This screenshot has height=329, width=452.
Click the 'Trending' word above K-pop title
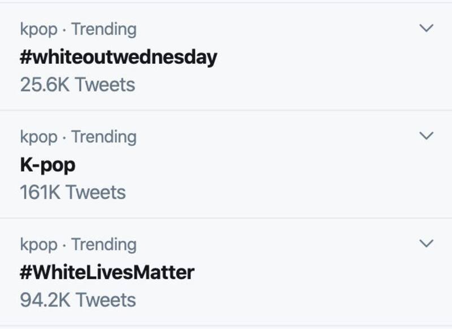(x=103, y=137)
